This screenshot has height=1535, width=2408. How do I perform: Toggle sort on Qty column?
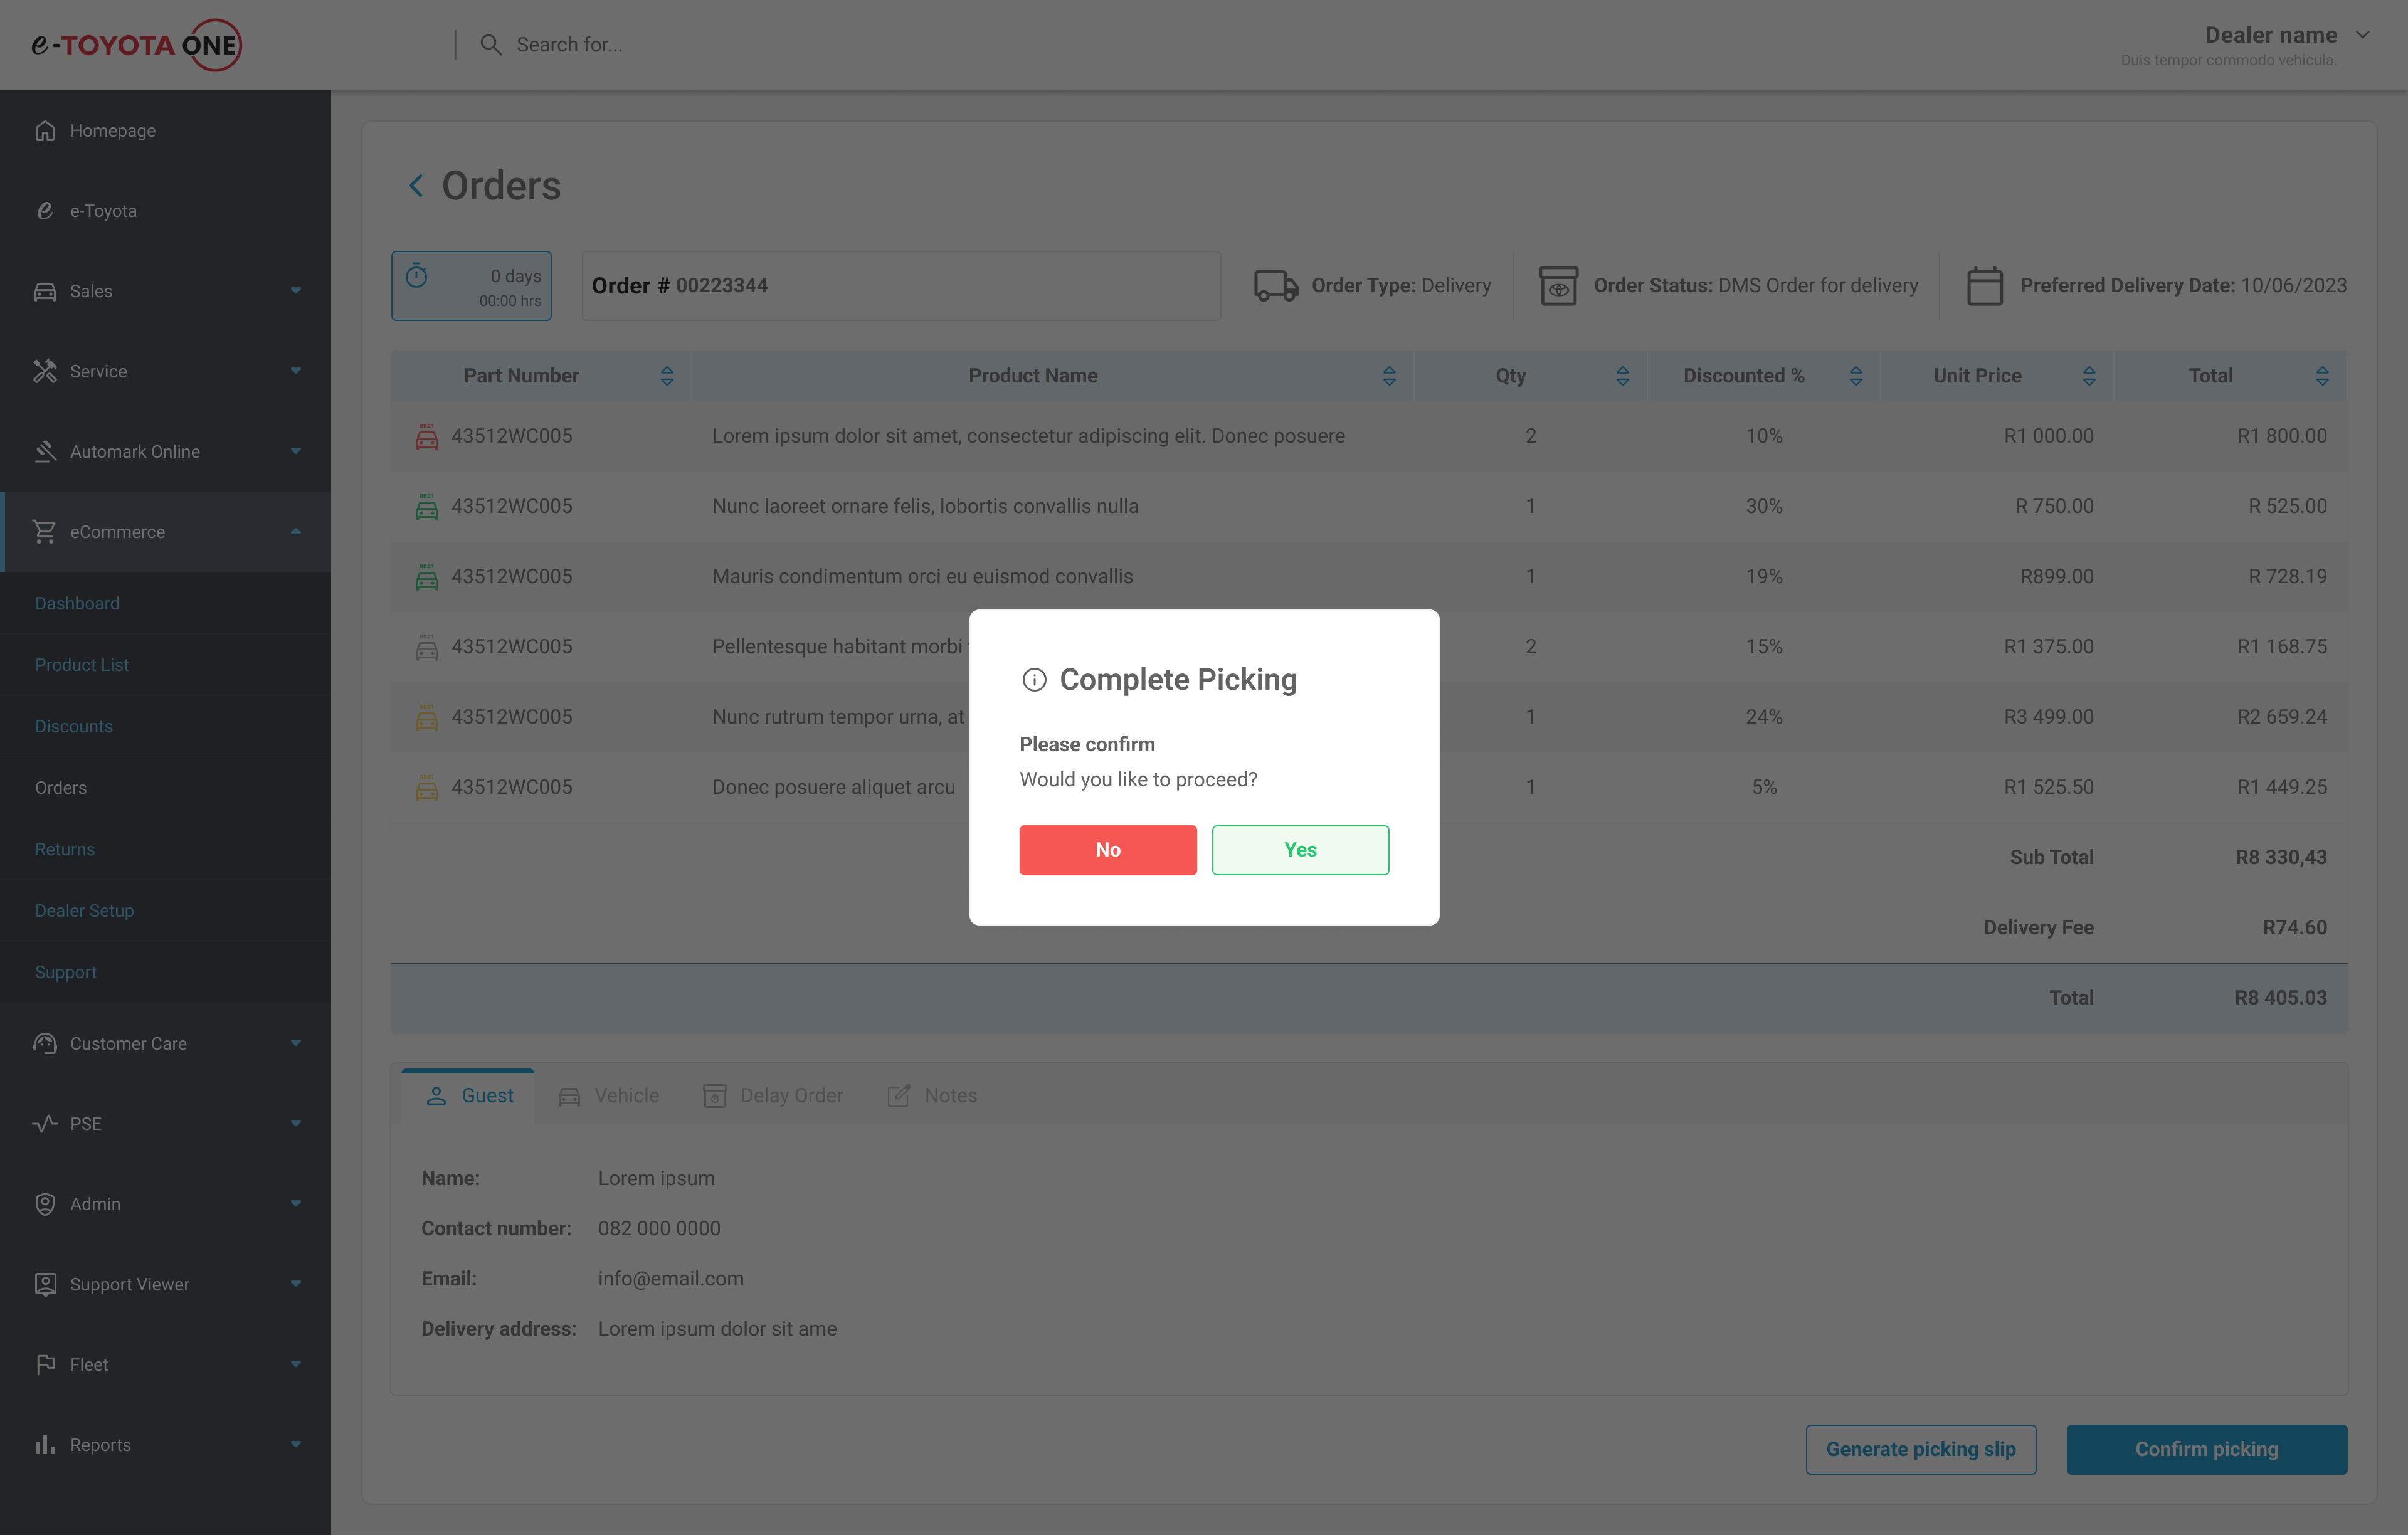(x=1622, y=376)
